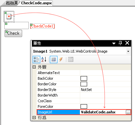Image resolution: width=135 pixels, height=125 pixels.
Task: Click the BorderColor property name
Action: tap(47, 84)
